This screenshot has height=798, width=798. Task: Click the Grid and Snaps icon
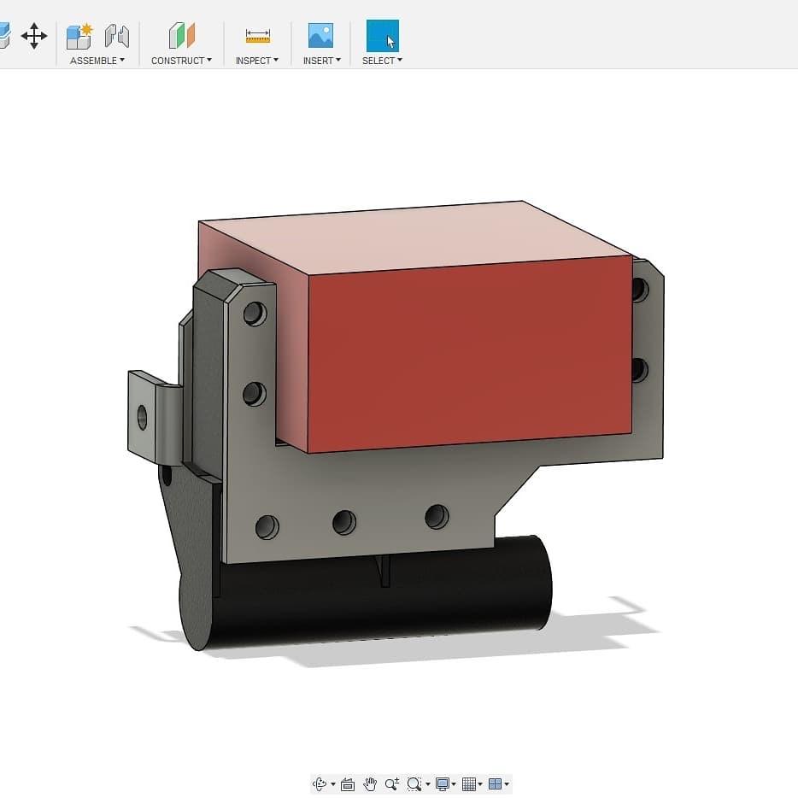tap(469, 783)
